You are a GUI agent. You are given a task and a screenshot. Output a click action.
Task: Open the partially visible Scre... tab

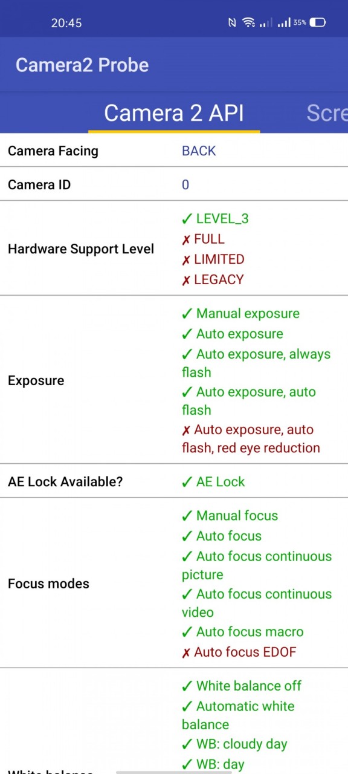click(327, 113)
